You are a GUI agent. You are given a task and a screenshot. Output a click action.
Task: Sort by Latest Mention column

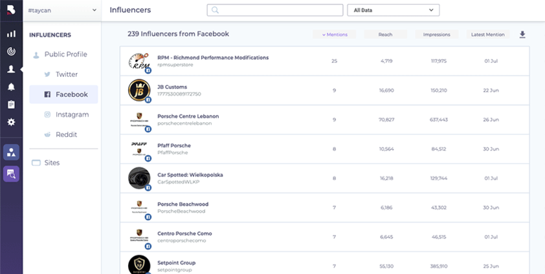(x=488, y=34)
